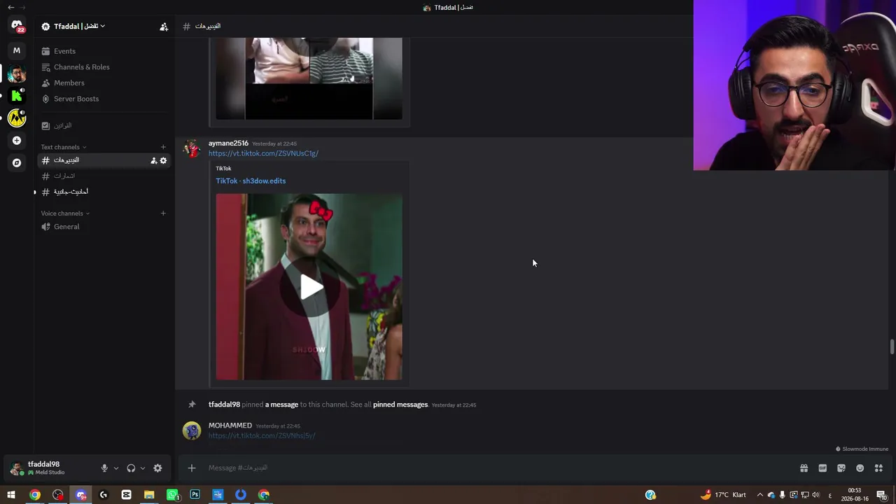Open Google Chrome from taskbar
This screenshot has width=896, height=504.
(x=34, y=495)
